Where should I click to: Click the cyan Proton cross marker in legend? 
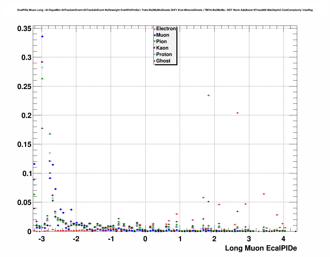155,54
